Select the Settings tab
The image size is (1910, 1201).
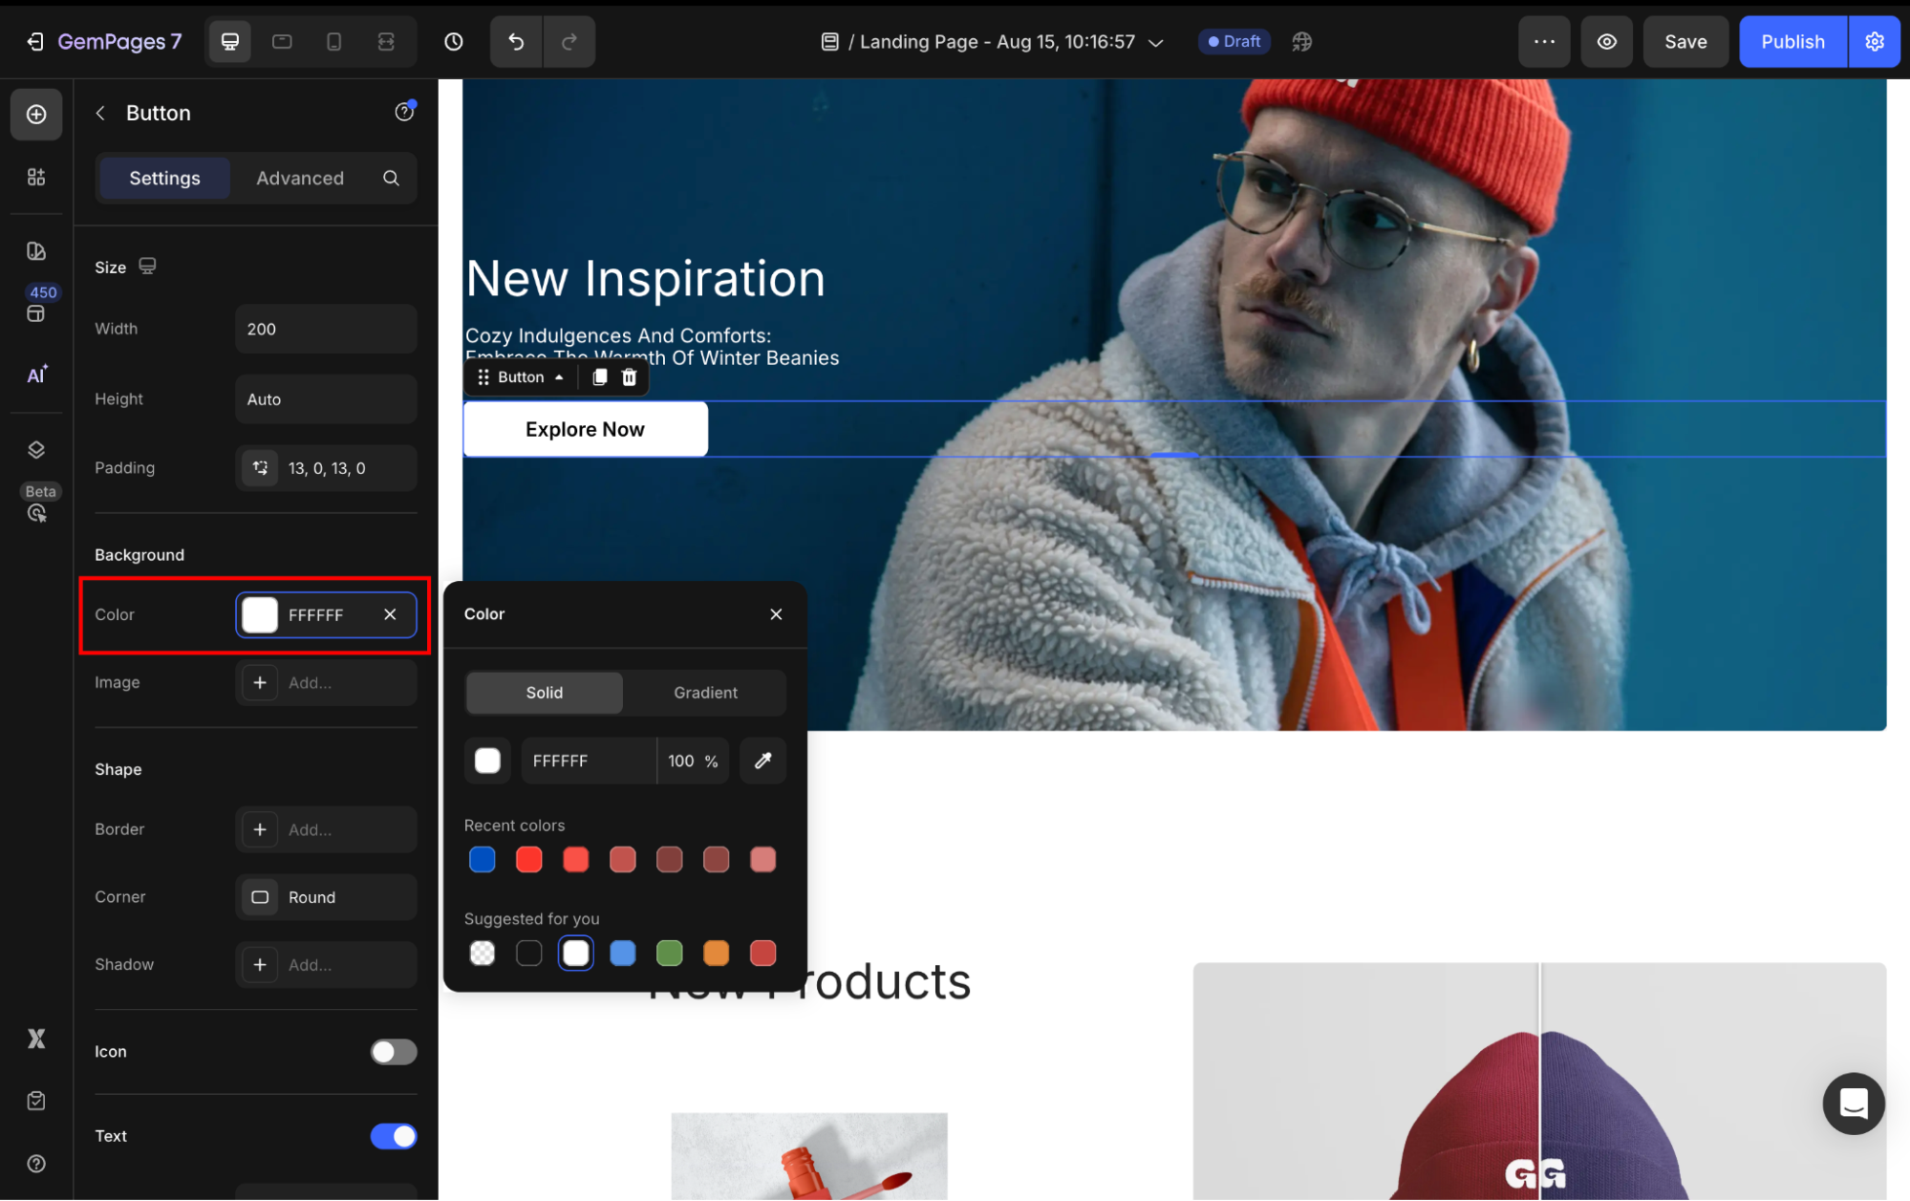tap(164, 178)
